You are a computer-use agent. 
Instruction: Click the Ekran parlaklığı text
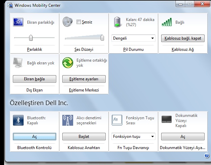point(41,22)
